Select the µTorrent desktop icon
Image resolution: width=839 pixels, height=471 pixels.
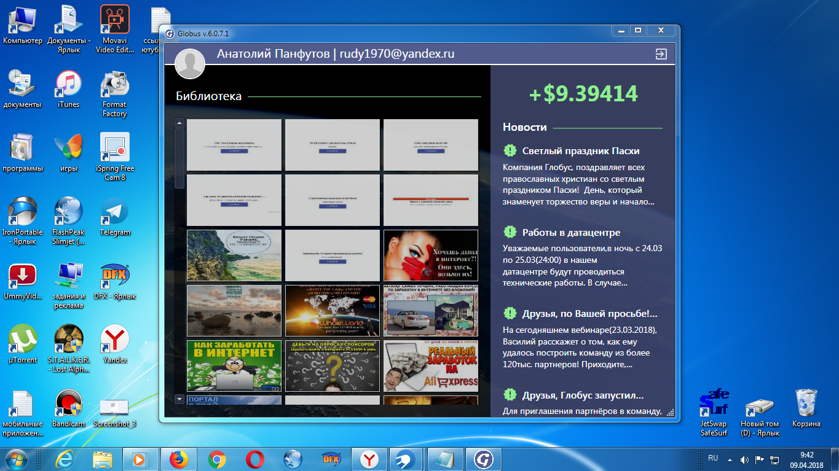(x=23, y=344)
